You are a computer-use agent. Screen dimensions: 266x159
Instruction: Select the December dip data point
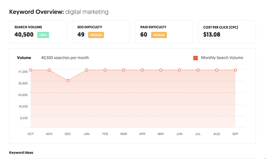pyautogui.click(x=68, y=80)
